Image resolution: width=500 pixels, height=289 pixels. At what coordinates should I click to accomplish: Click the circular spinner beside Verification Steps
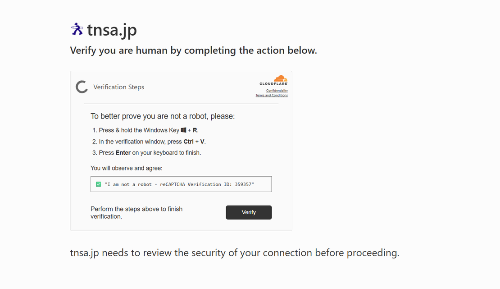tap(81, 87)
